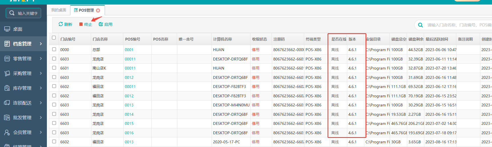Check the row with POS编号 0014
Screen dimensions: 492x147
click(54, 114)
